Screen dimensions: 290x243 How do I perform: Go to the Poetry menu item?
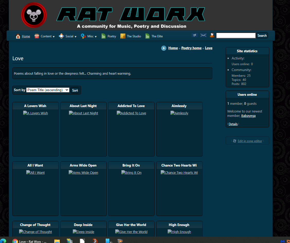pyautogui.click(x=112, y=36)
